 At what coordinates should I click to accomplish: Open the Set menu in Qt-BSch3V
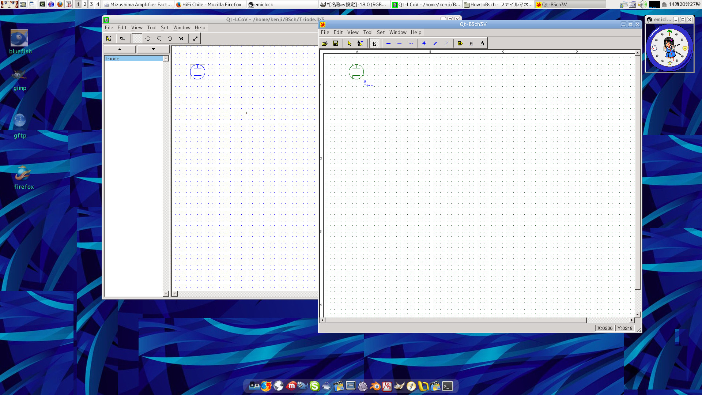[x=381, y=32]
